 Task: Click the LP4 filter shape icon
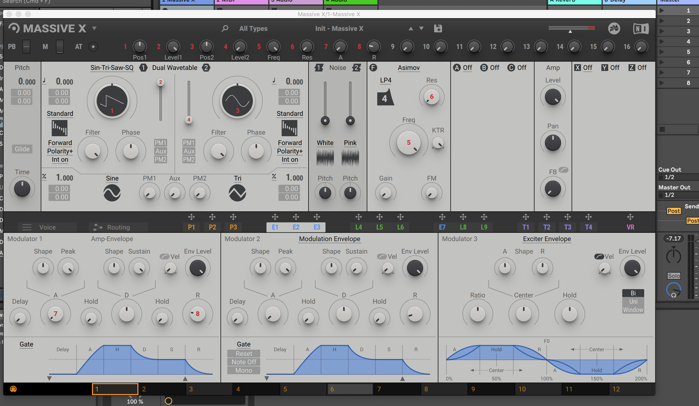(385, 98)
